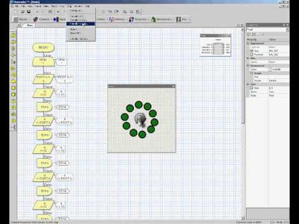Expand the Grid Size property row
Image resolution: width=299 pixels, height=224 pixels.
252,88
